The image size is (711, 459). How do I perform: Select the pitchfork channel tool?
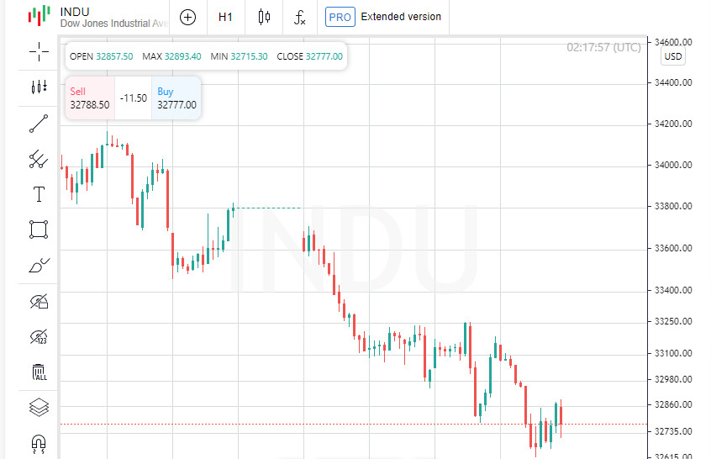[x=39, y=159]
